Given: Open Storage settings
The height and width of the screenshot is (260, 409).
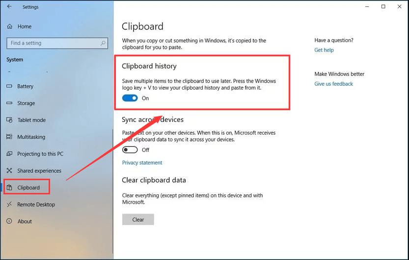Looking at the screenshot, I should click(26, 103).
